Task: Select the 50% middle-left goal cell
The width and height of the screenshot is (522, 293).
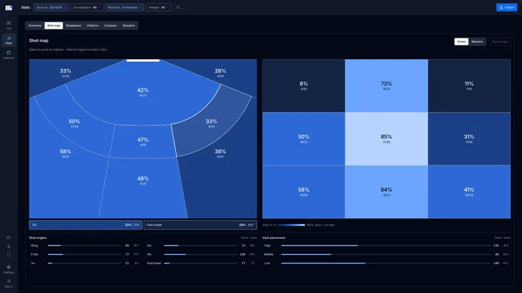Action: 303,139
